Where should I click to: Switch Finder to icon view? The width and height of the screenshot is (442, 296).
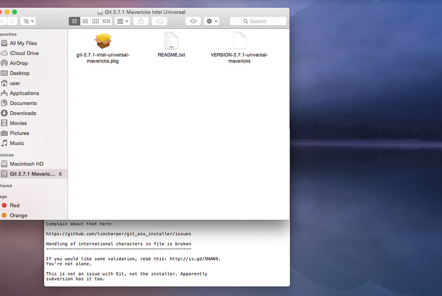[75, 21]
